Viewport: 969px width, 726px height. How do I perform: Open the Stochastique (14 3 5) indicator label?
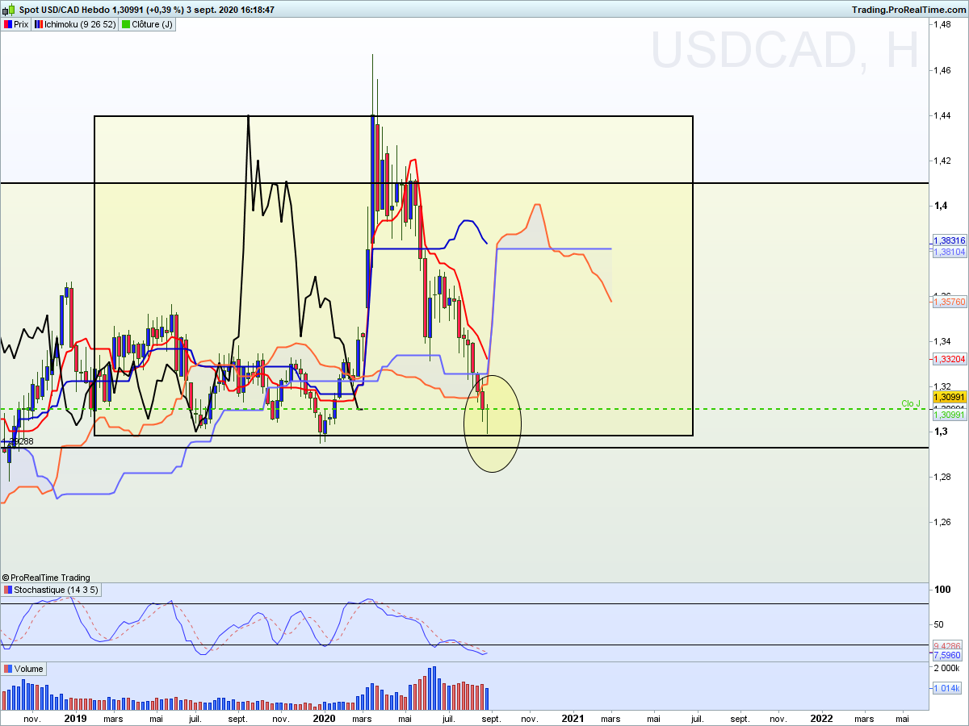[50, 590]
